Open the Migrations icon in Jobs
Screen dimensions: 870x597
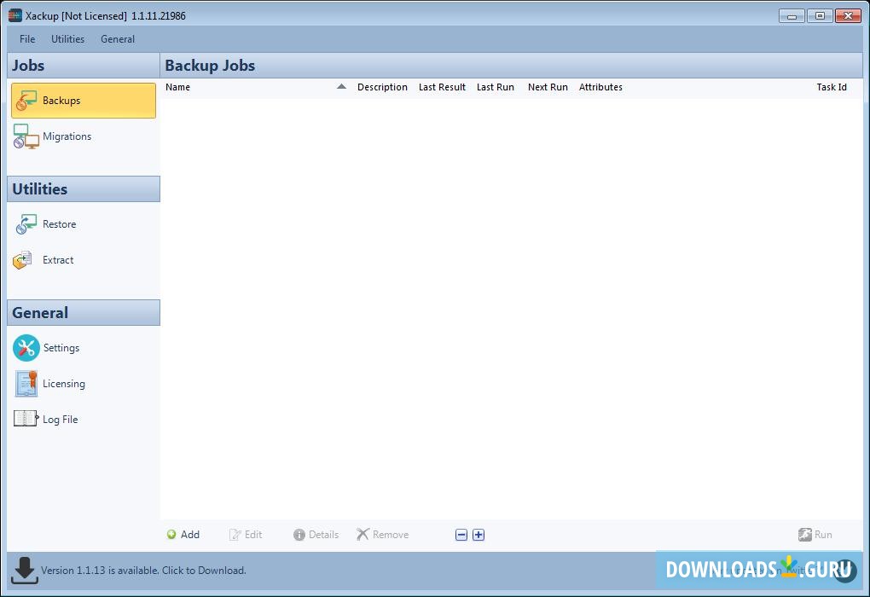pos(26,136)
